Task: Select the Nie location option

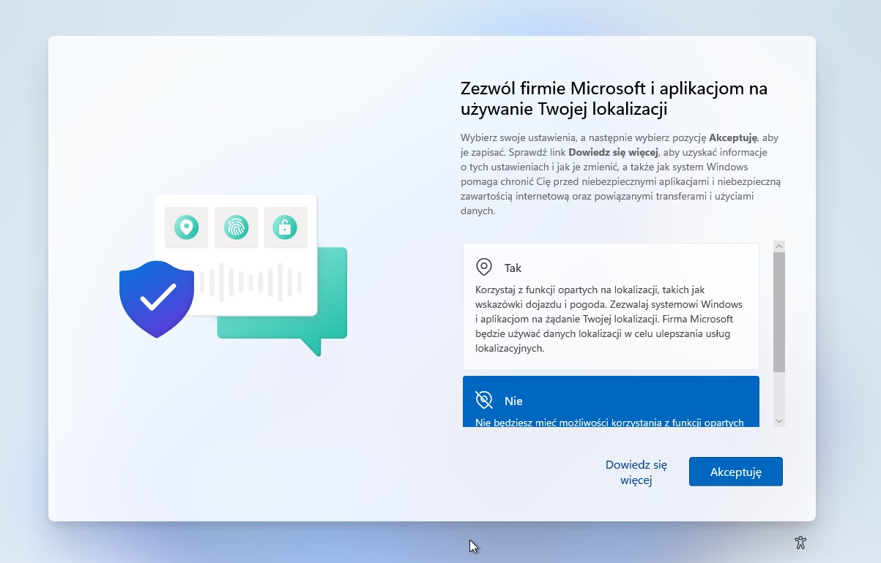Action: pyautogui.click(x=611, y=401)
